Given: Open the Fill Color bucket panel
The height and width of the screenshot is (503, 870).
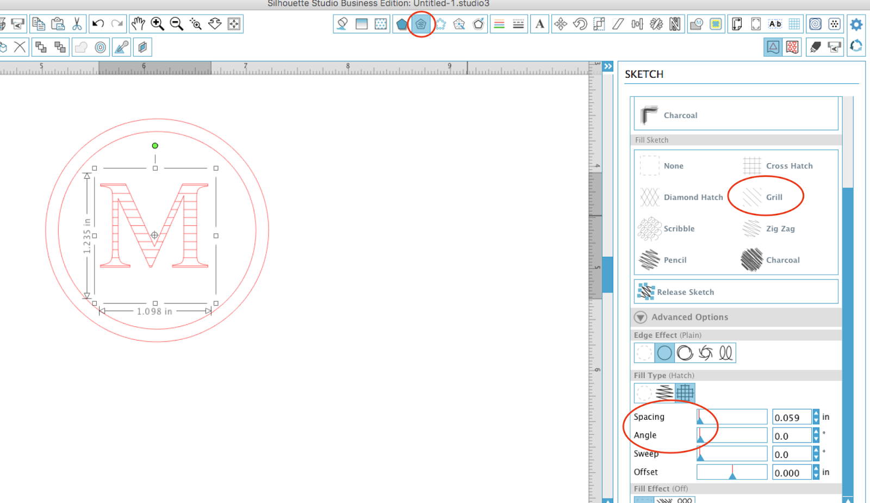Looking at the screenshot, I should click(342, 24).
